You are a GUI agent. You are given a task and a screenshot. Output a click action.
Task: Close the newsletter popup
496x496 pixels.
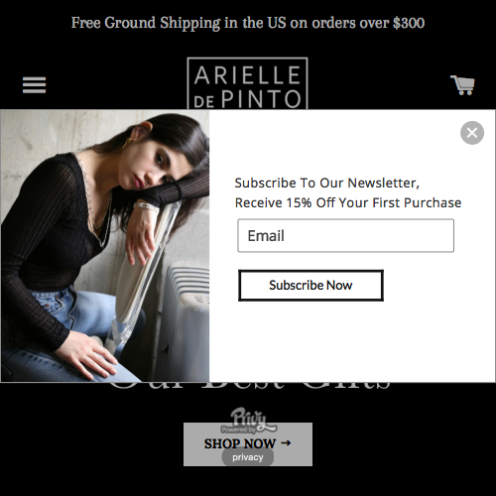tap(472, 133)
